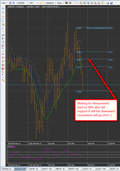Viewport: 120px width, 171px height.
Task: Open the Plugin dropdown arrow
Action: [64, 3]
